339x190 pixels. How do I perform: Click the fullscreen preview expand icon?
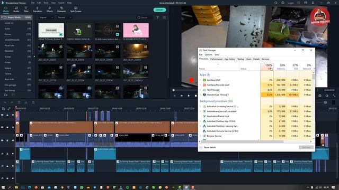click(x=334, y=96)
